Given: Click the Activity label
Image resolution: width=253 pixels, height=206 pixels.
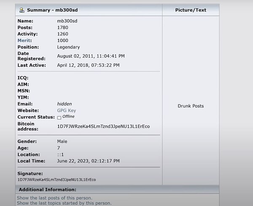Looking at the screenshot, I should [27, 34].
